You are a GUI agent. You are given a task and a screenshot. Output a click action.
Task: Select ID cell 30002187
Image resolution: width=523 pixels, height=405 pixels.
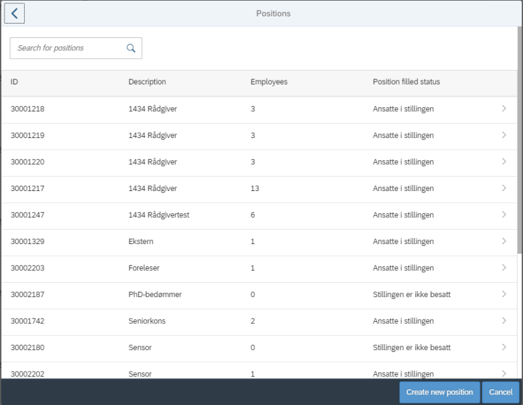(x=27, y=294)
